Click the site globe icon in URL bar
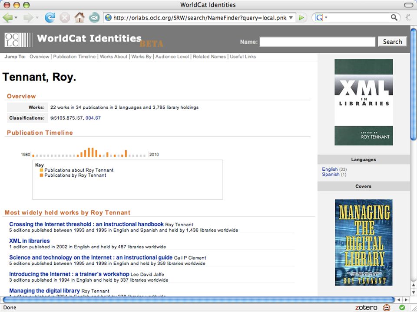Image resolution: width=417 pixels, height=312 pixels. click(108, 18)
